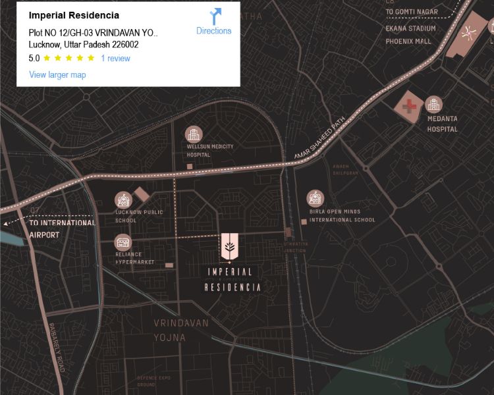Image resolution: width=494 pixels, height=395 pixels.
Task: Click the square marker near Reliance Hypermarket
Action: click(169, 265)
